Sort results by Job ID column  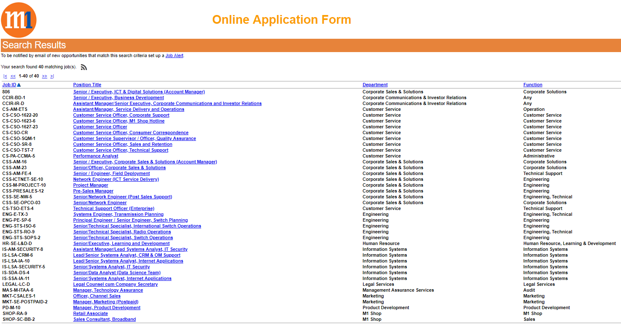[x=9, y=85]
